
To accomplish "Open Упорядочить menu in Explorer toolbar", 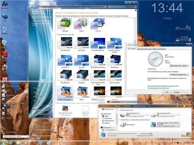I will pyautogui.click(x=106, y=106).
